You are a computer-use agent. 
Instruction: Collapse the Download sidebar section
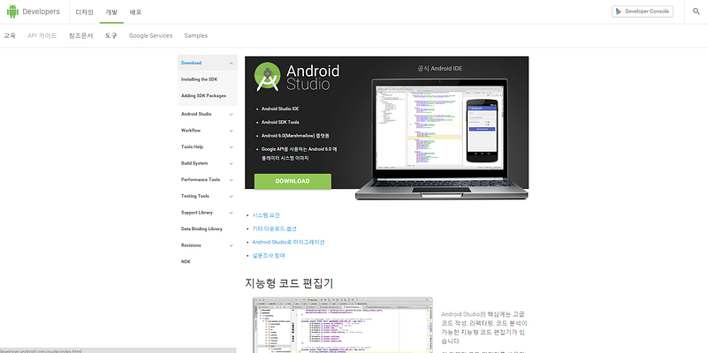[x=231, y=63]
